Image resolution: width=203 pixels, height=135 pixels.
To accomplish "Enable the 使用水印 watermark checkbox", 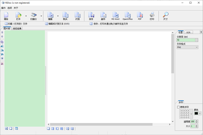I will [x=179, y=107].
